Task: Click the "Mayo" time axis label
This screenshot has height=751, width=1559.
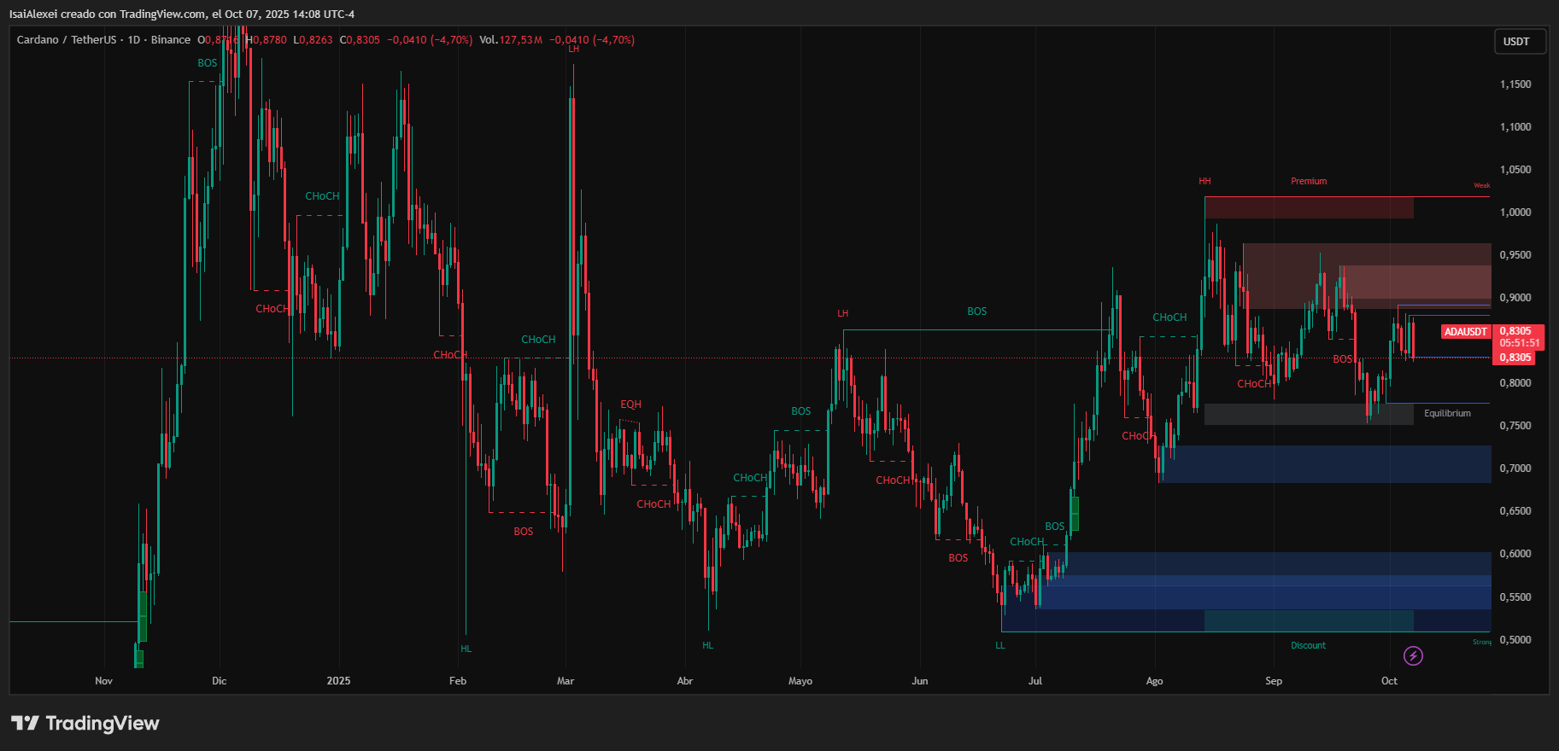Action: pyautogui.click(x=800, y=681)
